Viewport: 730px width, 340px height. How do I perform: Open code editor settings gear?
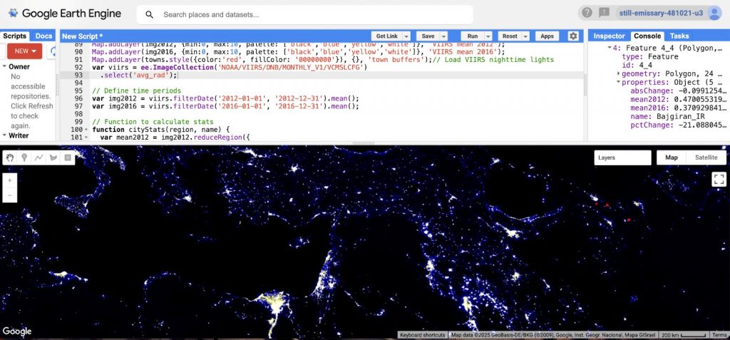[573, 36]
